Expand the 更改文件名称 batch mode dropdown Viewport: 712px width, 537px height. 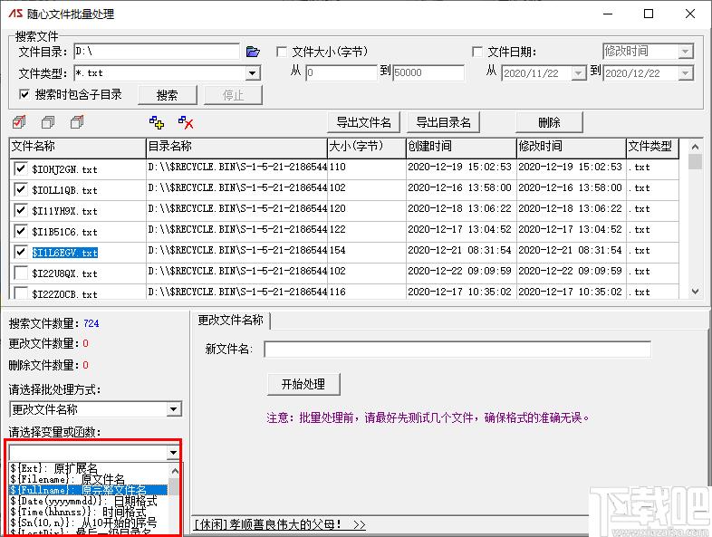tap(173, 409)
